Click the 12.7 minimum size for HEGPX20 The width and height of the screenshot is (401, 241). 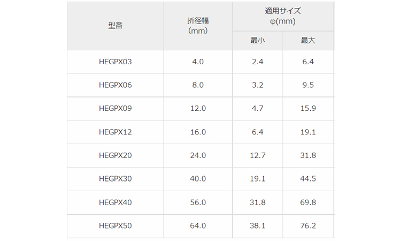pyautogui.click(x=258, y=156)
